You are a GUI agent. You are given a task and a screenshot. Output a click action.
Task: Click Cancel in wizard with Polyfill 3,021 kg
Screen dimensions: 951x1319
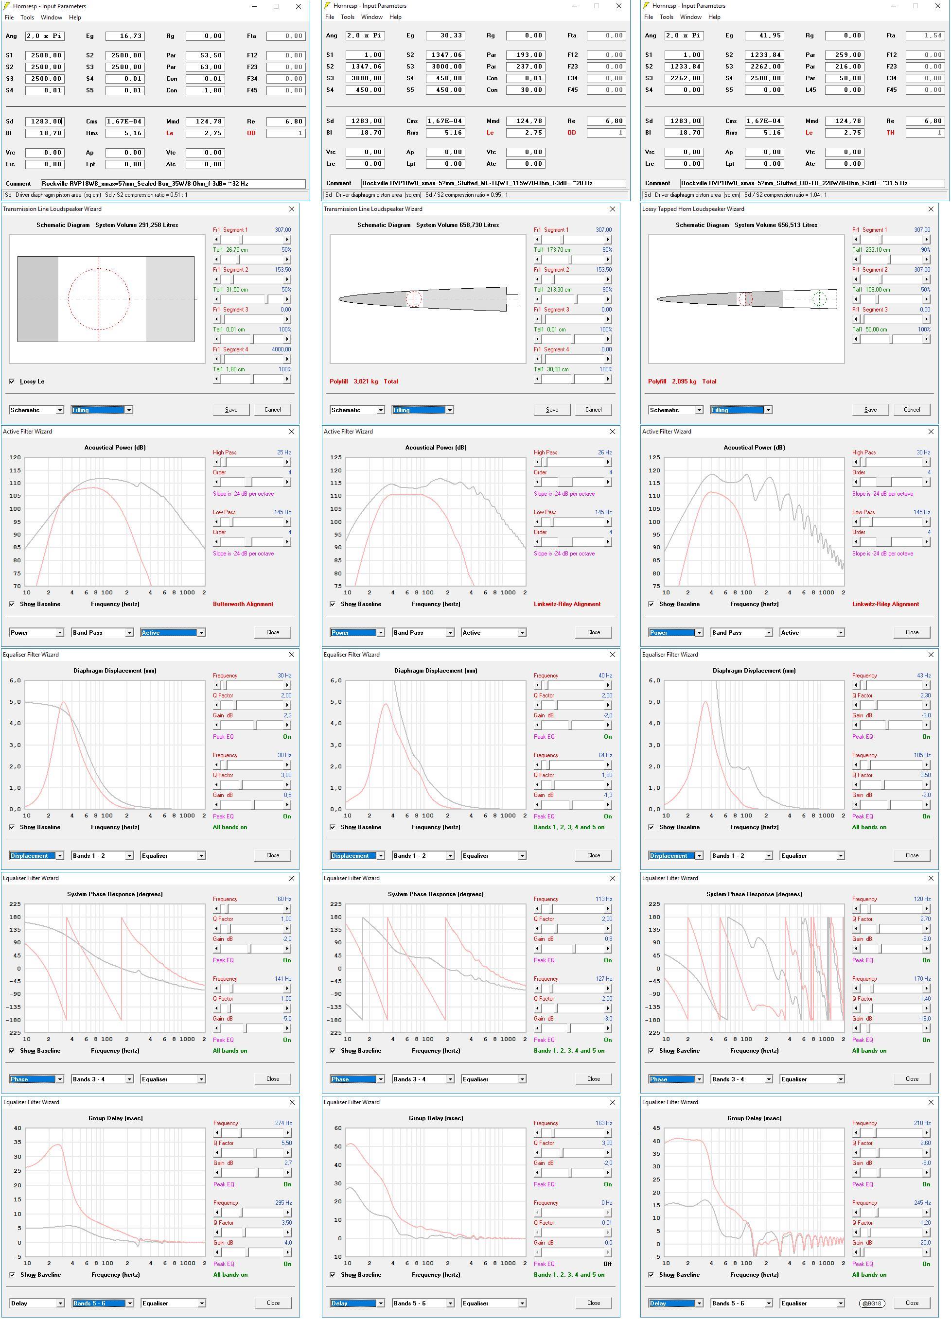tap(593, 409)
